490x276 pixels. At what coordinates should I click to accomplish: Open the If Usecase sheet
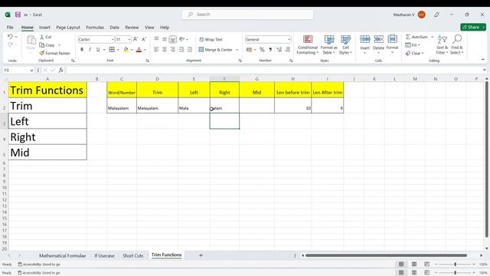(104, 255)
